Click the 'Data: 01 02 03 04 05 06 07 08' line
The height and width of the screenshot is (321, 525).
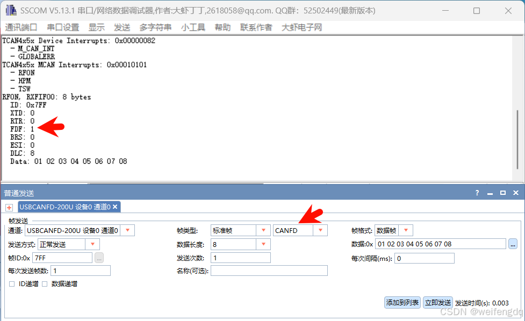coord(69,161)
